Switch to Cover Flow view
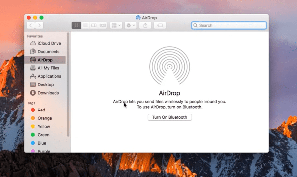The height and width of the screenshot is (177, 297). tap(103, 25)
